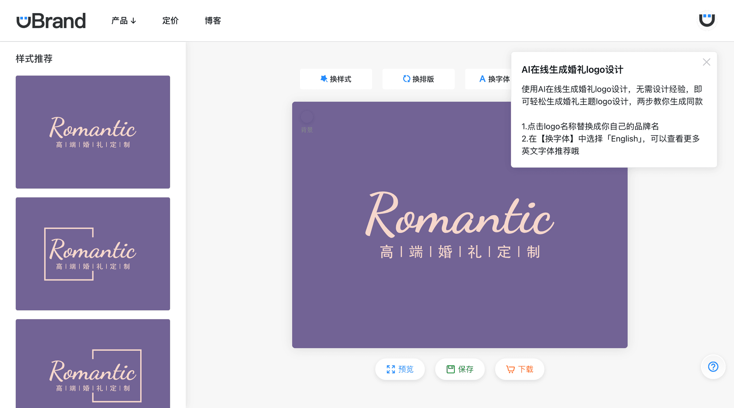Viewport: 734px width, 408px height.
Task: Open the 定价 menu item
Action: click(x=170, y=21)
